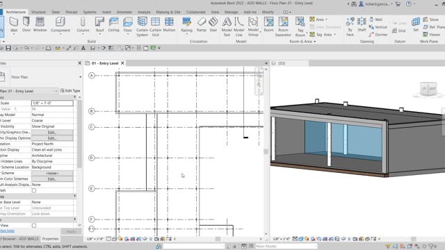Expand the Room & Area panel dropdown
This screenshot has width=445, height=250.
[314, 42]
